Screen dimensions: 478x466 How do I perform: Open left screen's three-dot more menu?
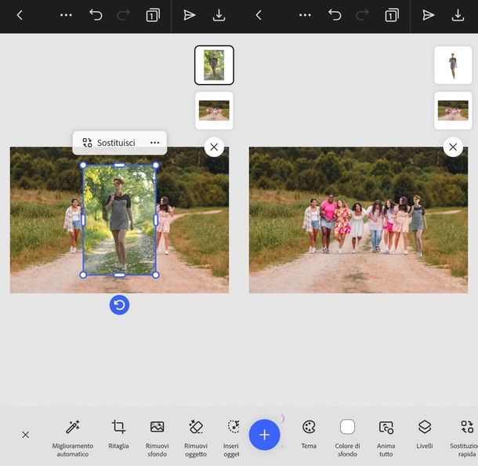[x=66, y=15]
